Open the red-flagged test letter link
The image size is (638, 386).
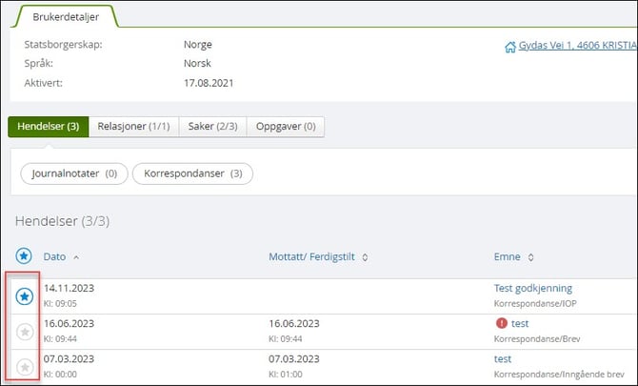coord(520,323)
